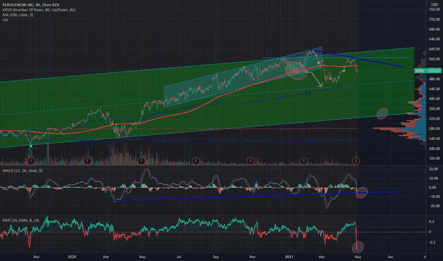Click the latest earnings E marker at May 2021
The width and height of the screenshot is (443, 261).
click(356, 161)
